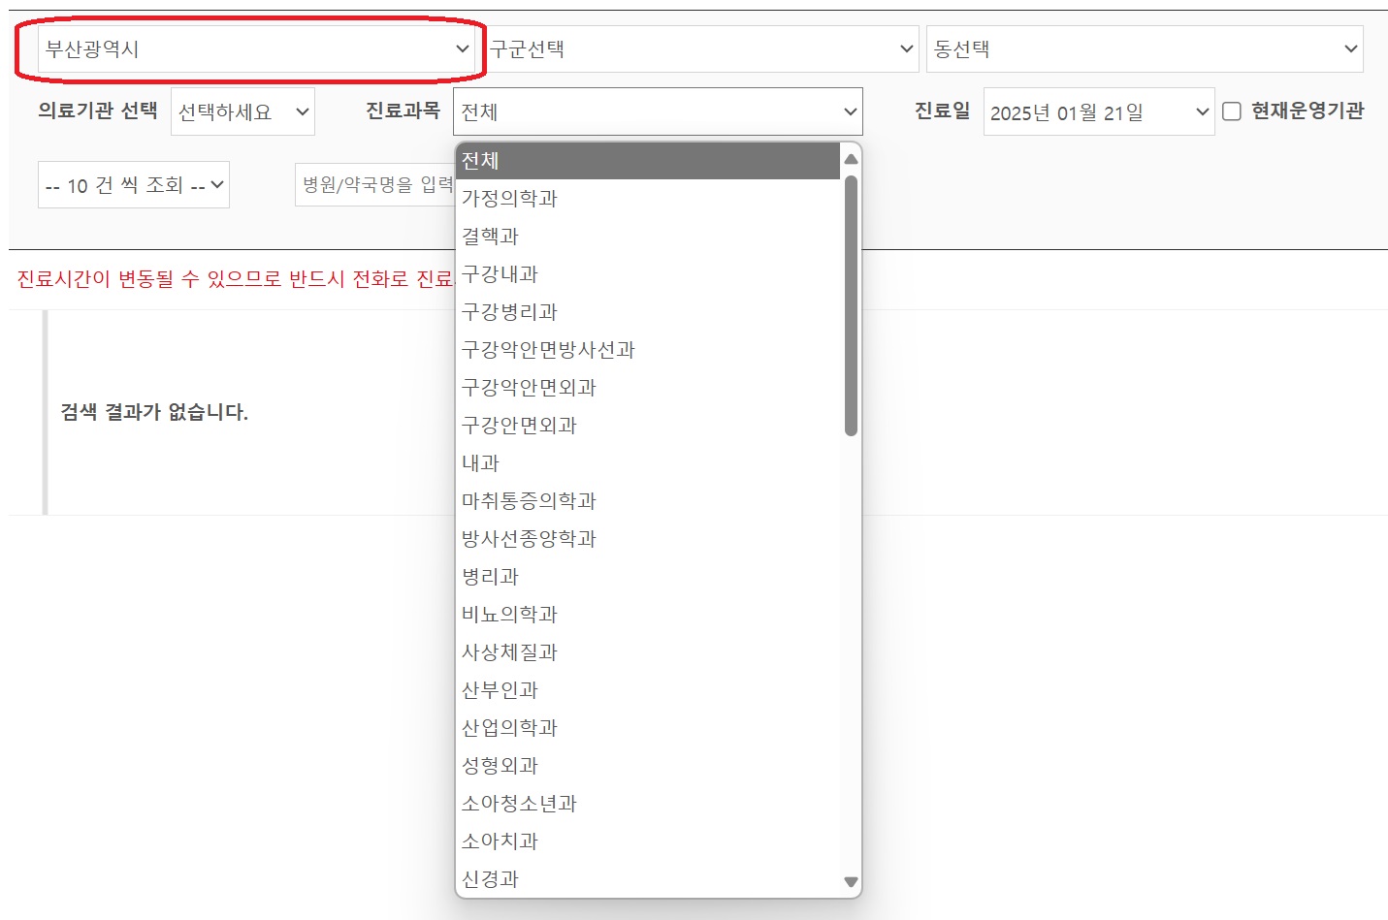Open the 부산광역시 region selector
This screenshot has width=1388, height=920.
(x=252, y=48)
